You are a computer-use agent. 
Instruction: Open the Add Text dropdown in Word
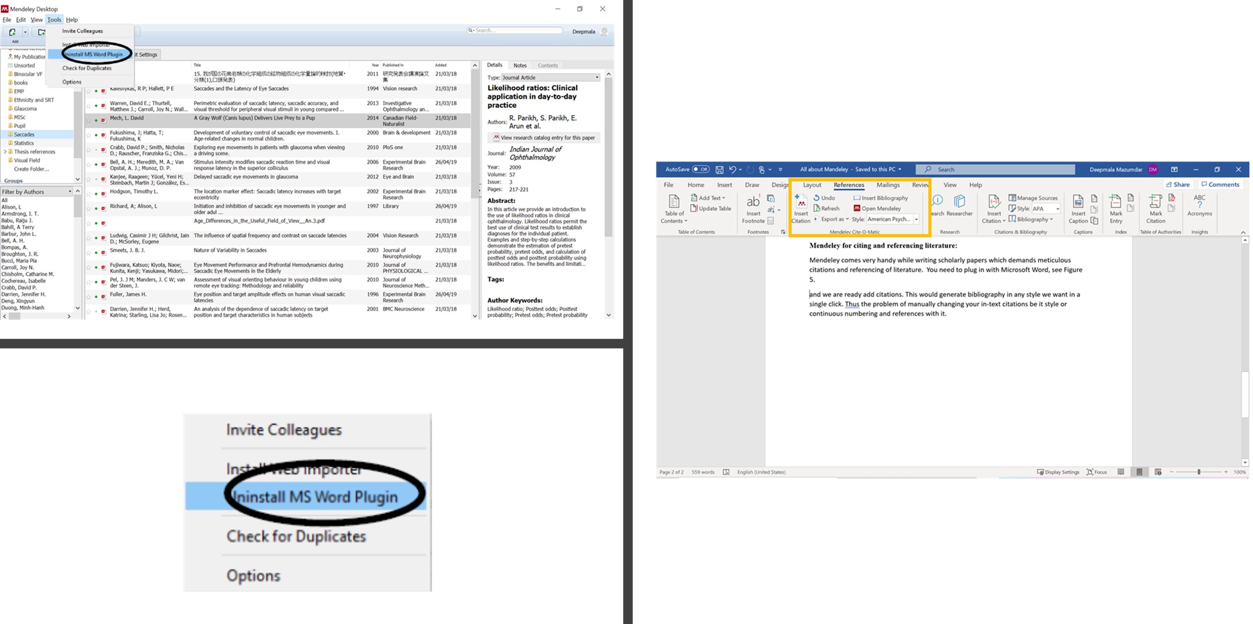point(708,198)
